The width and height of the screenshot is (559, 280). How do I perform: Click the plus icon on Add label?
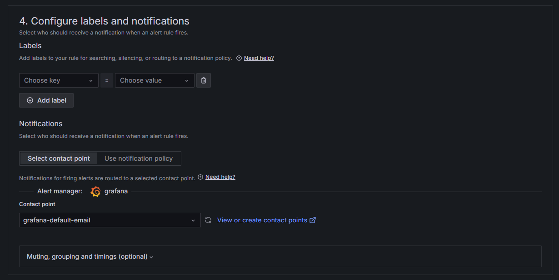click(x=30, y=100)
